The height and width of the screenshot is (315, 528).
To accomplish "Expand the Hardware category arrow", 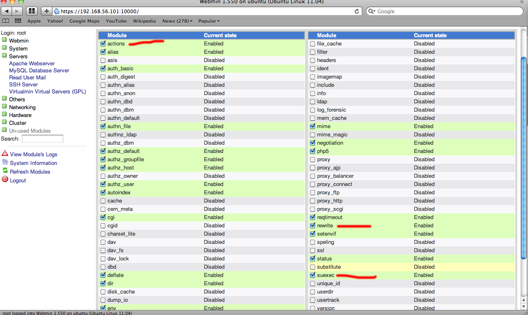I will point(4,115).
